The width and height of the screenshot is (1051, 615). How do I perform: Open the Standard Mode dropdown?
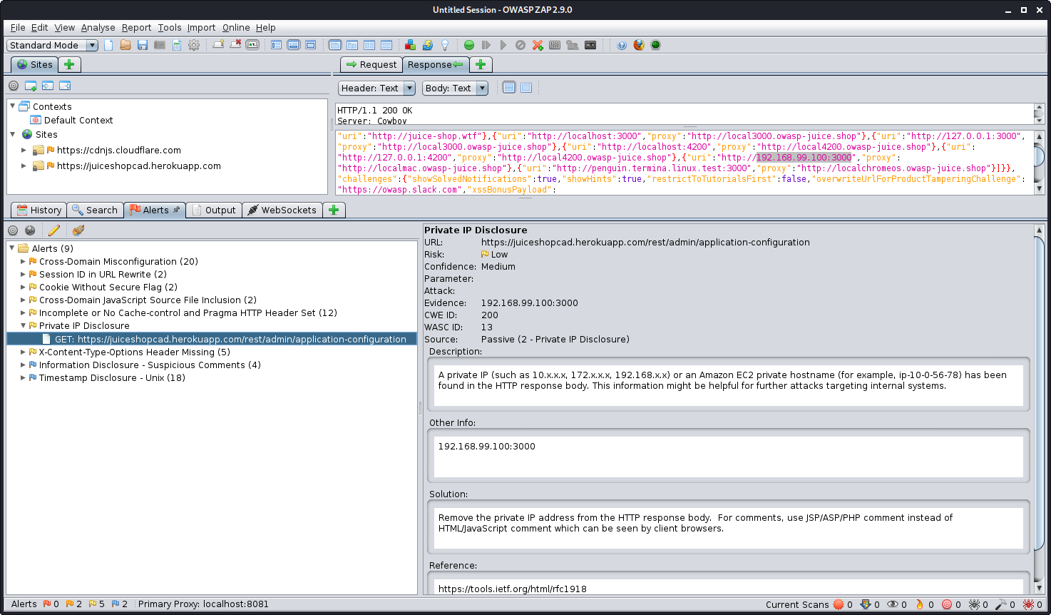tap(53, 45)
